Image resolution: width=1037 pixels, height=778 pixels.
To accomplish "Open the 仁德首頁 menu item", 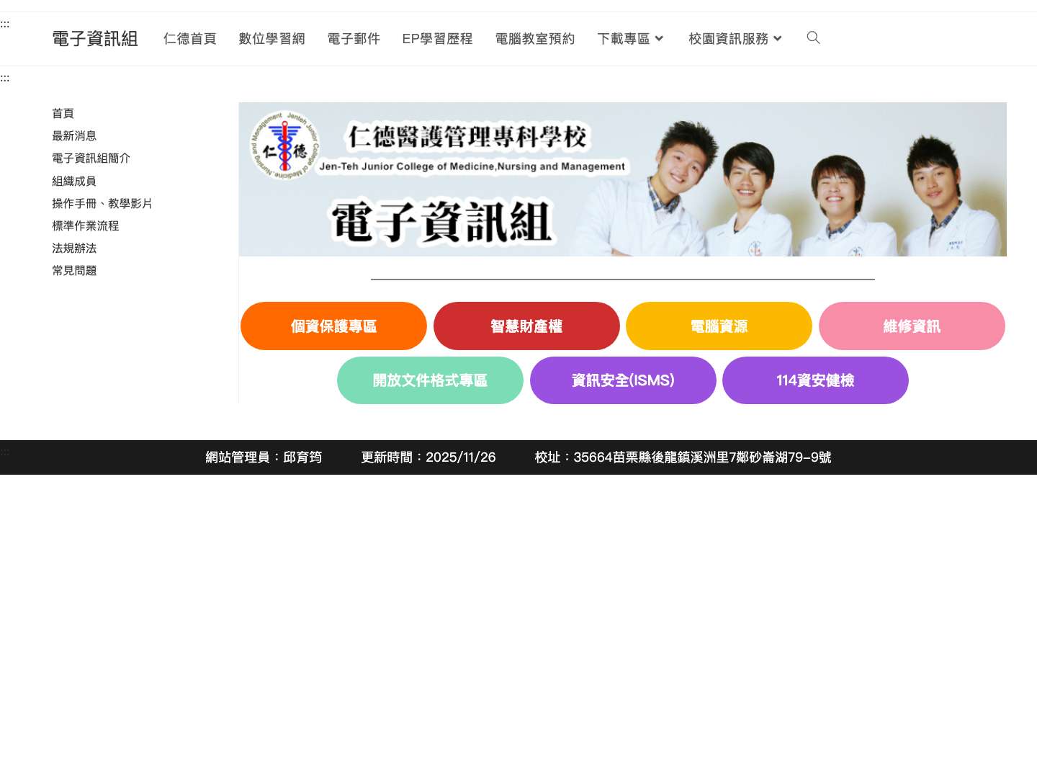I will point(189,38).
